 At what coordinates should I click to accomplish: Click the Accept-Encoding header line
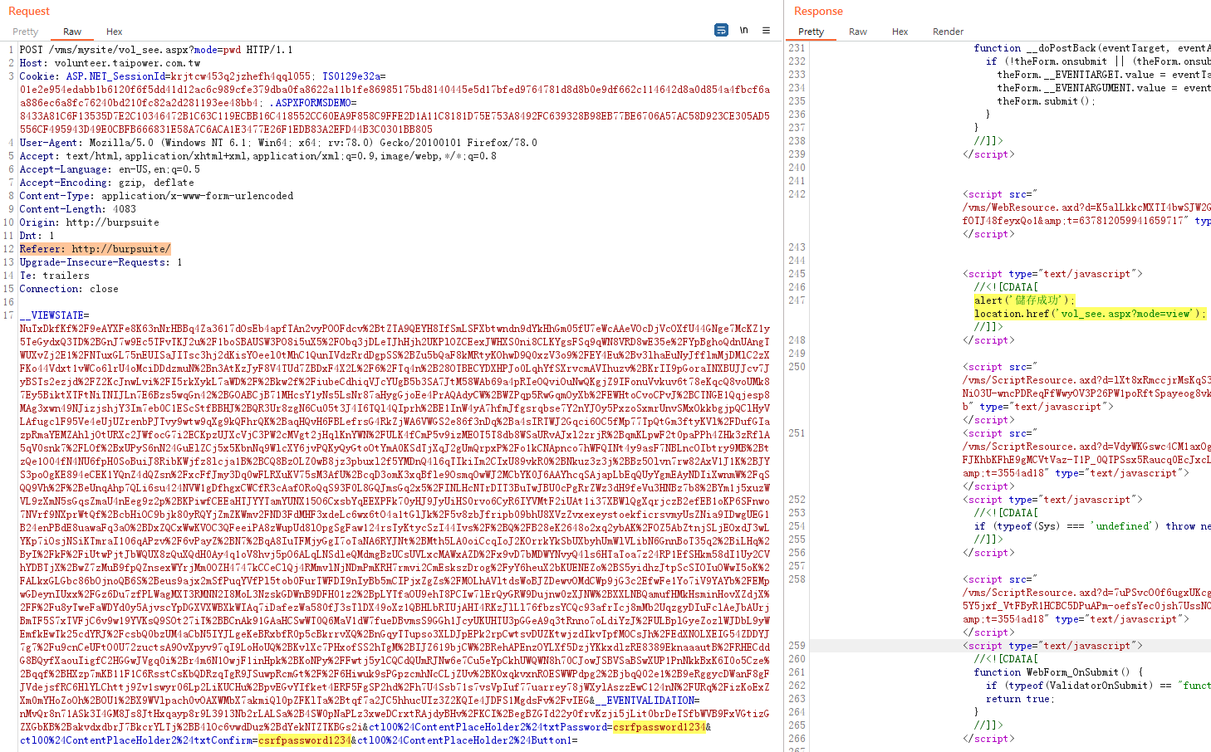pos(107,183)
